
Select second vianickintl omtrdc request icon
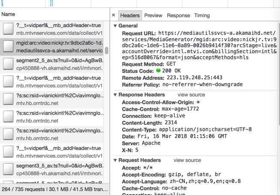[x=8, y=116]
